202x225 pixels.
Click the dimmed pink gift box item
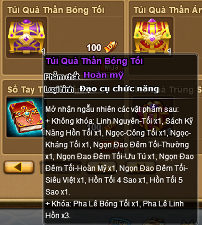tap(153, 116)
